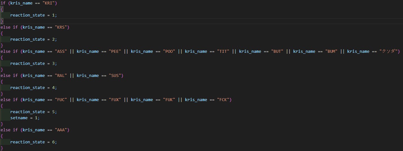The width and height of the screenshot is (403, 151).
Task: Click the string "FCK"
Action: click(x=223, y=100)
